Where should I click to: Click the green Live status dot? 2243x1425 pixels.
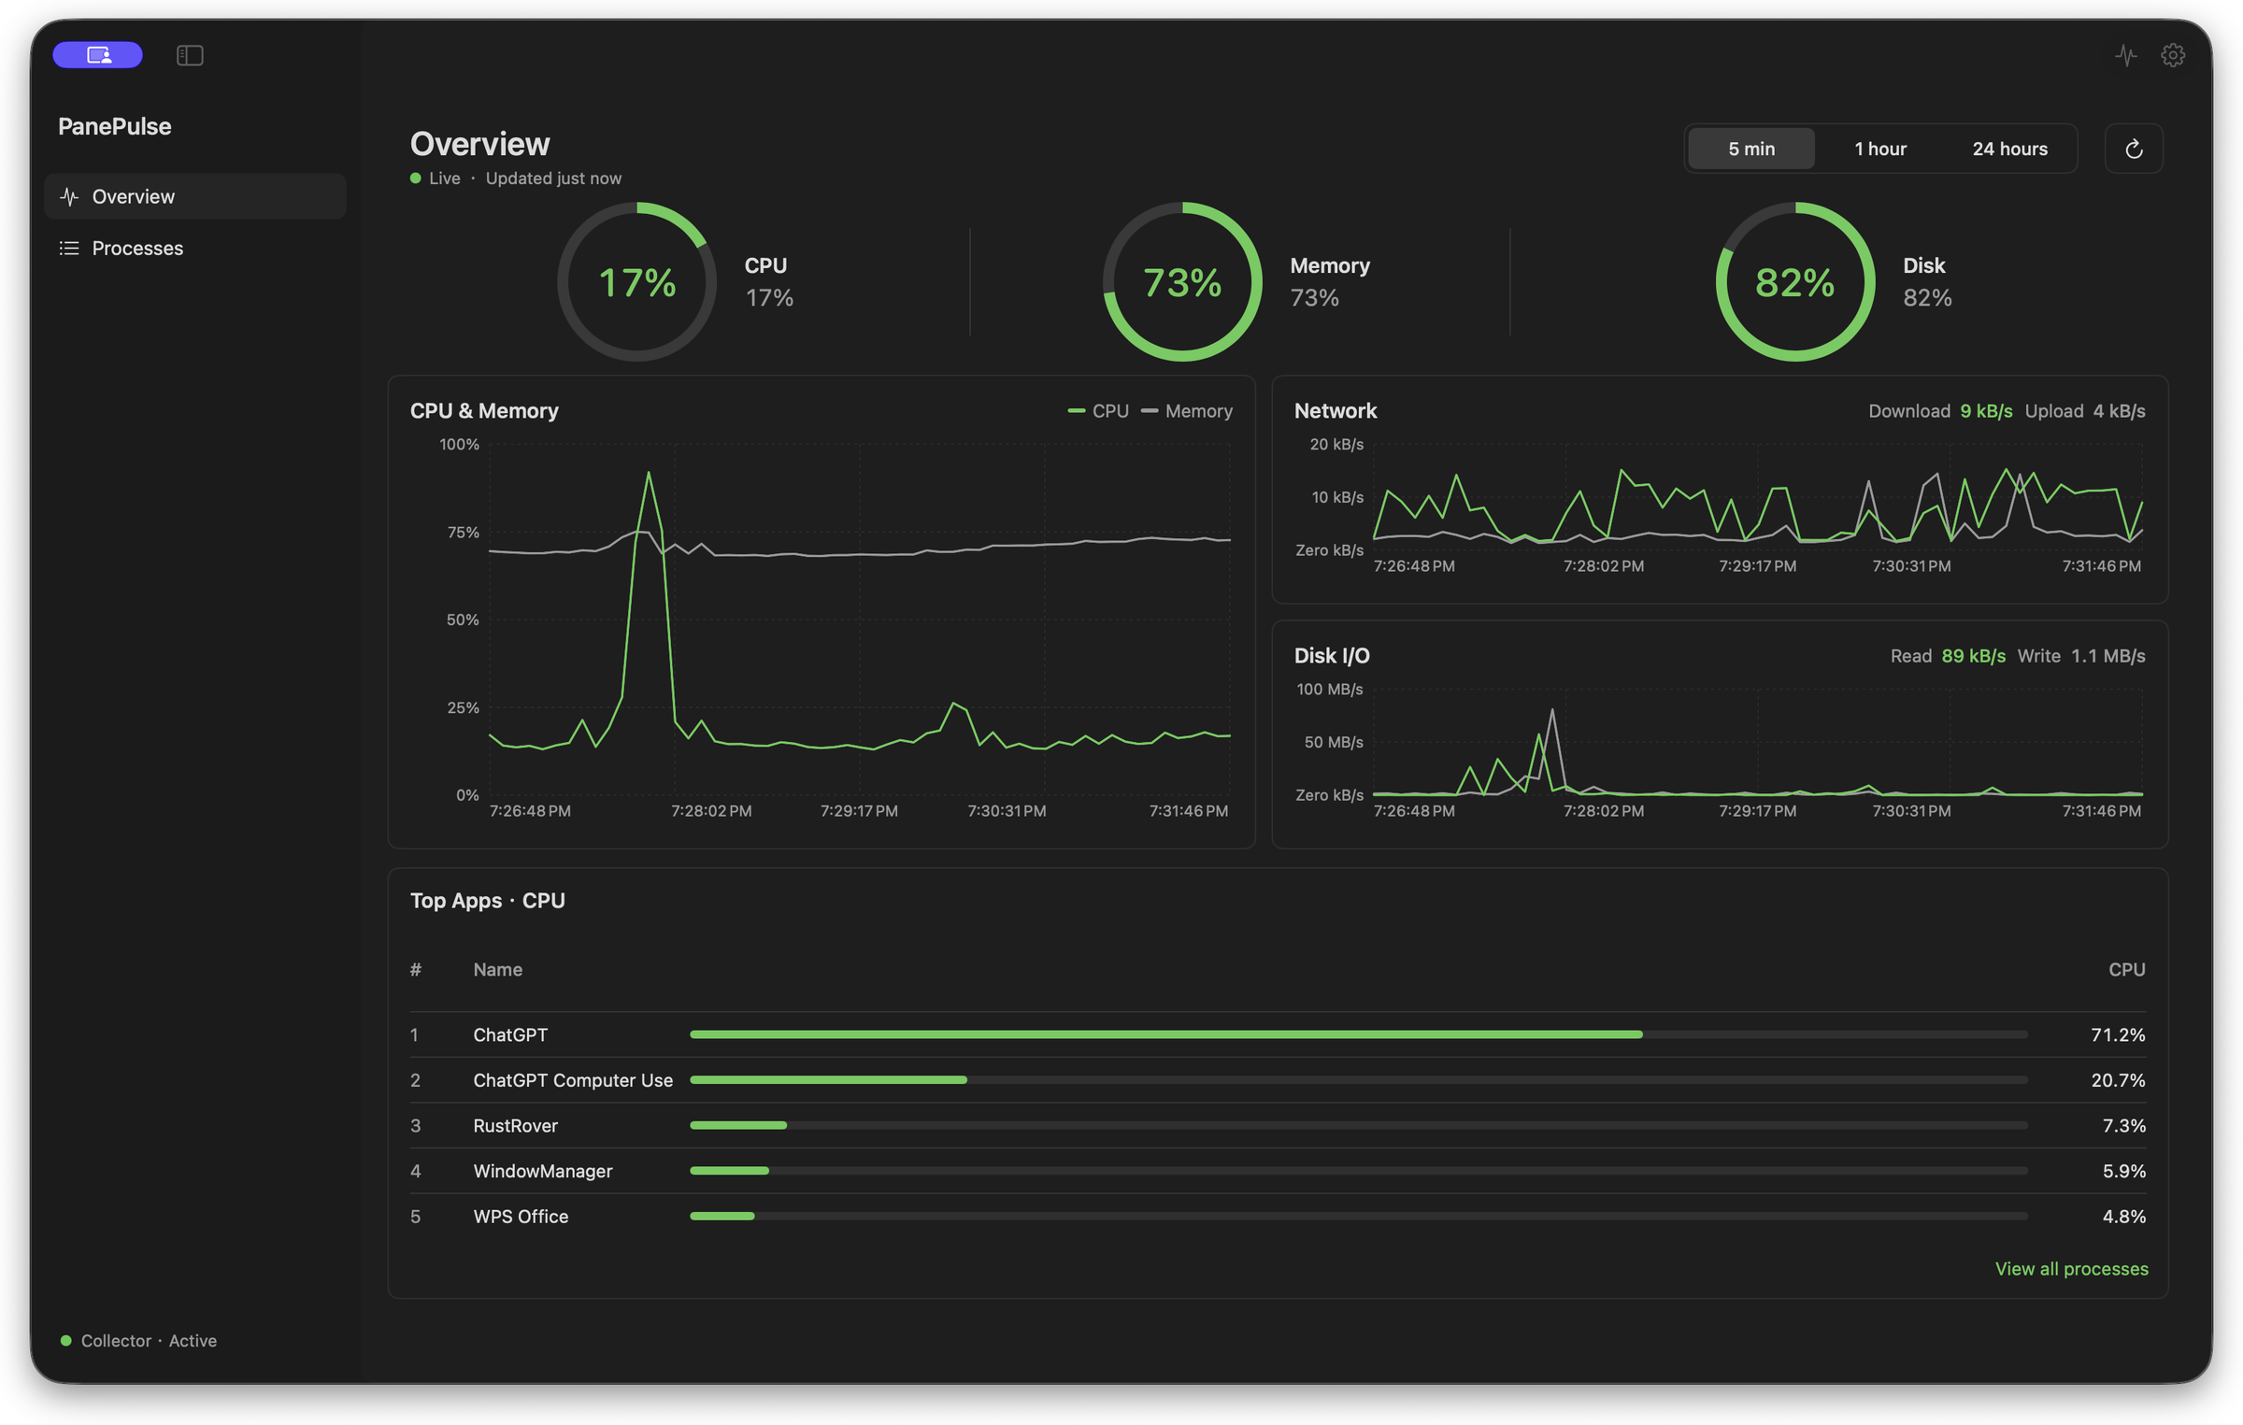click(x=416, y=178)
